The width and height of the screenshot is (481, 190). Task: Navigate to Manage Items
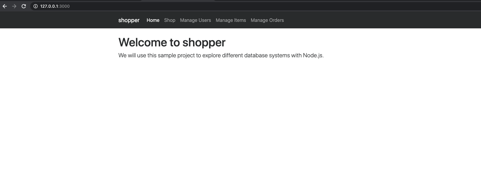(231, 20)
